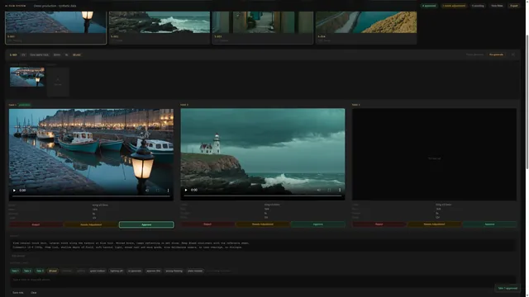Click the Re-generate button
The height and width of the screenshot is (297, 529).
point(496,54)
